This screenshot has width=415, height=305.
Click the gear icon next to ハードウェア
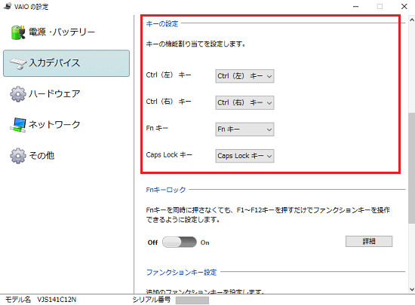coord(18,93)
